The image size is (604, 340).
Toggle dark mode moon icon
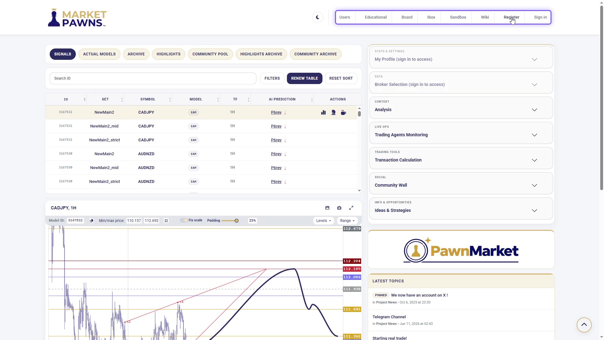click(318, 17)
